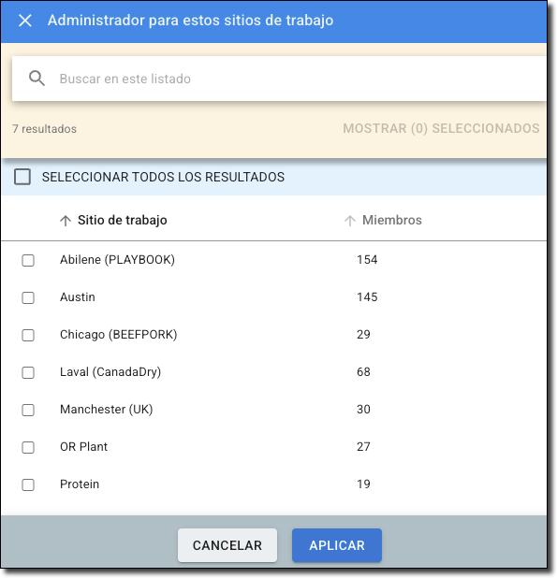Mark the Laval (CanadaDry) checkbox
Screen dimensions: 557x578
(28, 372)
